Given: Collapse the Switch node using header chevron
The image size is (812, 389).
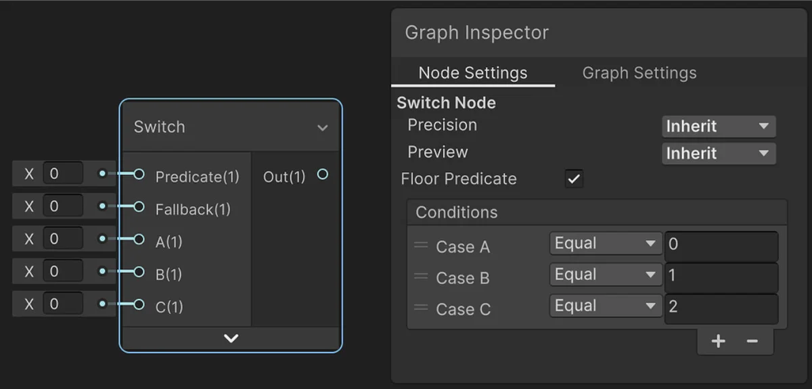Looking at the screenshot, I should tap(323, 128).
